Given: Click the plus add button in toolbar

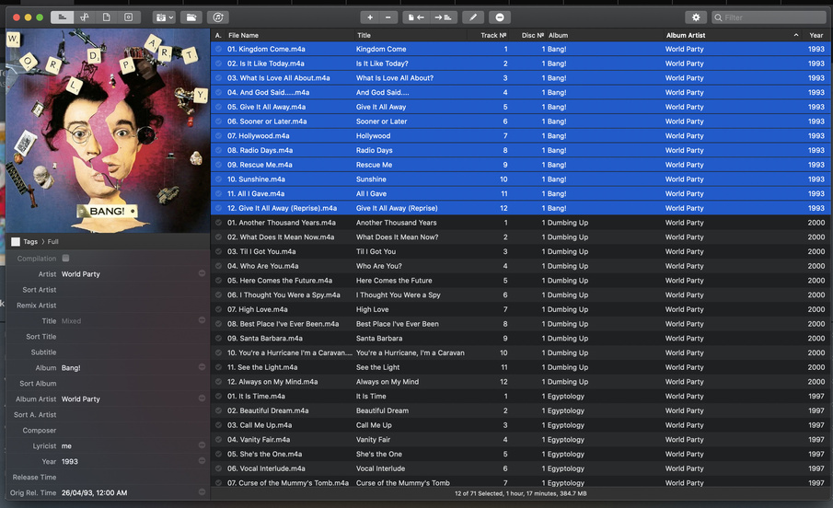Looking at the screenshot, I should [370, 17].
